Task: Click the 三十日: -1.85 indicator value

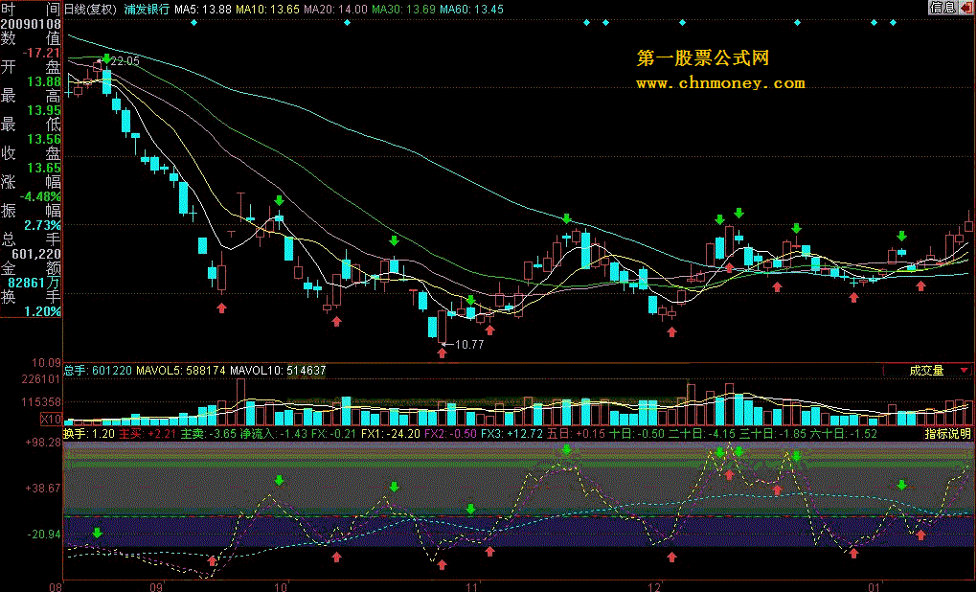Action: (x=773, y=434)
